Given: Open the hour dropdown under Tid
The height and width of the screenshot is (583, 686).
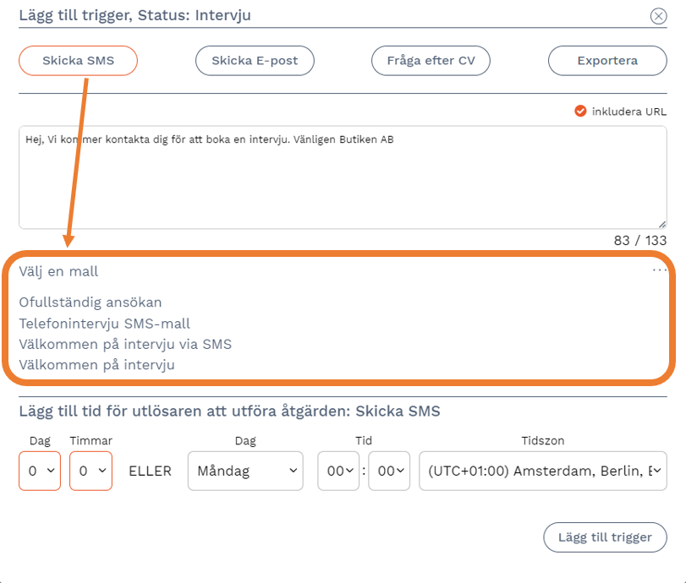Looking at the screenshot, I should pyautogui.click(x=338, y=471).
